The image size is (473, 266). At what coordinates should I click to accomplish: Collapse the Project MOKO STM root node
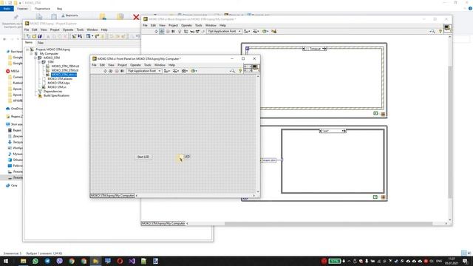pyautogui.click(x=27, y=50)
